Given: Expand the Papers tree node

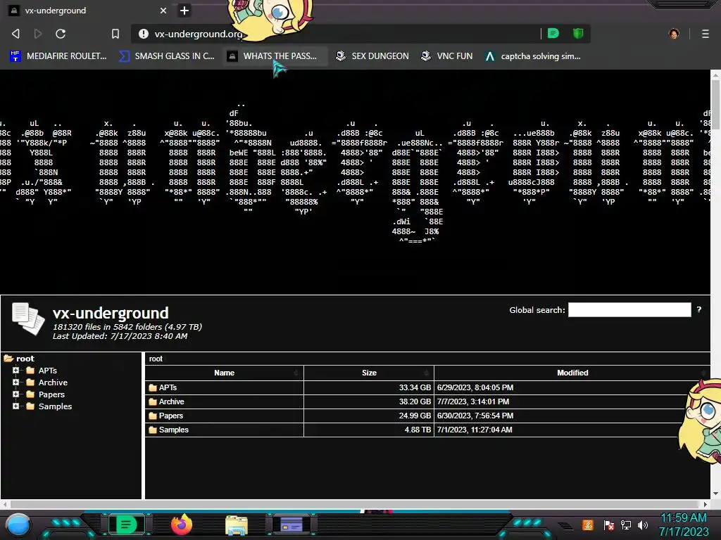Looking at the screenshot, I should click(x=15, y=394).
